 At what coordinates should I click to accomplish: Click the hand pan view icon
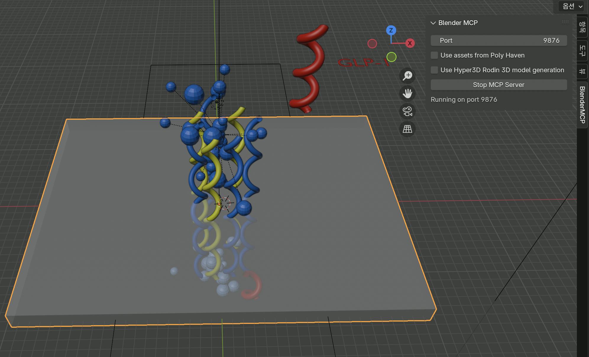point(407,94)
